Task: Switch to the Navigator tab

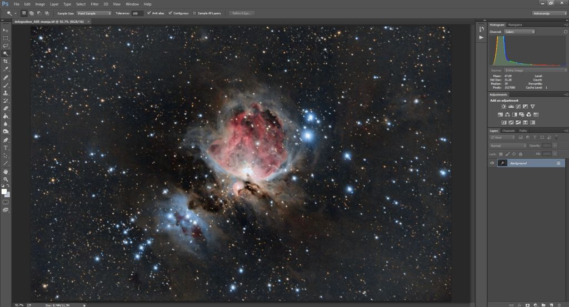Action: coord(516,24)
